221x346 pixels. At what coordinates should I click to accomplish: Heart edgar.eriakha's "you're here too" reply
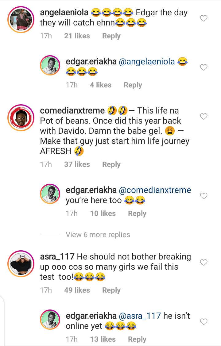click(x=204, y=196)
